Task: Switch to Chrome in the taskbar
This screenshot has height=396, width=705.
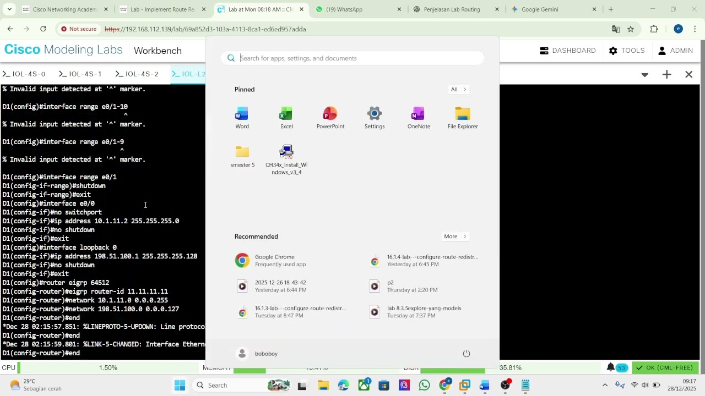Action: coord(444,386)
